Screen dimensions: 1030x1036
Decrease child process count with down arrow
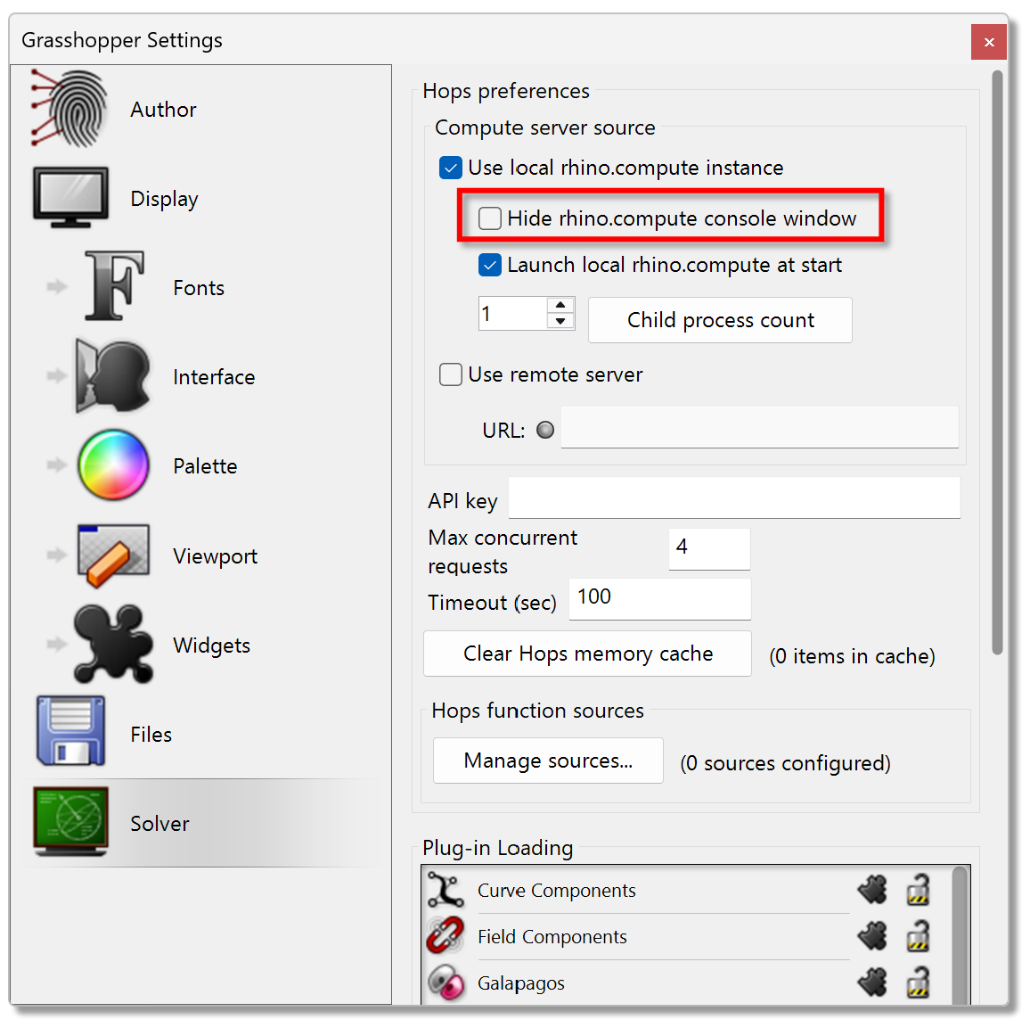coord(560,321)
